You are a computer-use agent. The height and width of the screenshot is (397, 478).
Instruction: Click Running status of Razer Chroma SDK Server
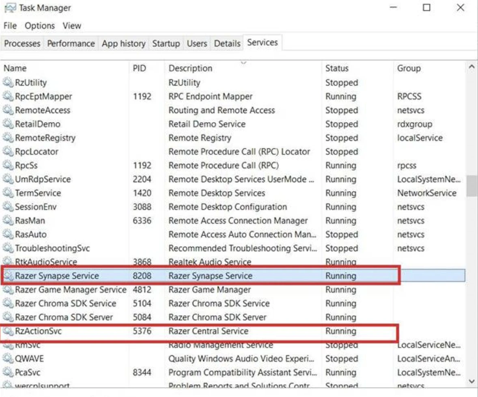341,317
